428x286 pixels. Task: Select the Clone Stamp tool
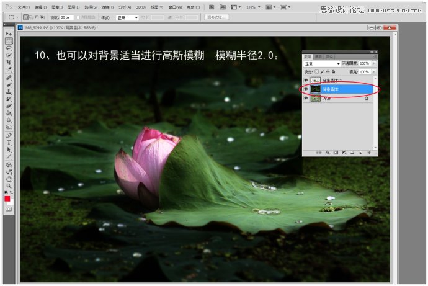(x=9, y=92)
